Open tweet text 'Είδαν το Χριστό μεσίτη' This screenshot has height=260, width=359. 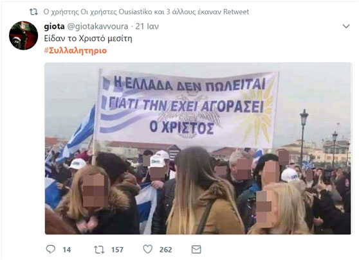pyautogui.click(x=88, y=39)
